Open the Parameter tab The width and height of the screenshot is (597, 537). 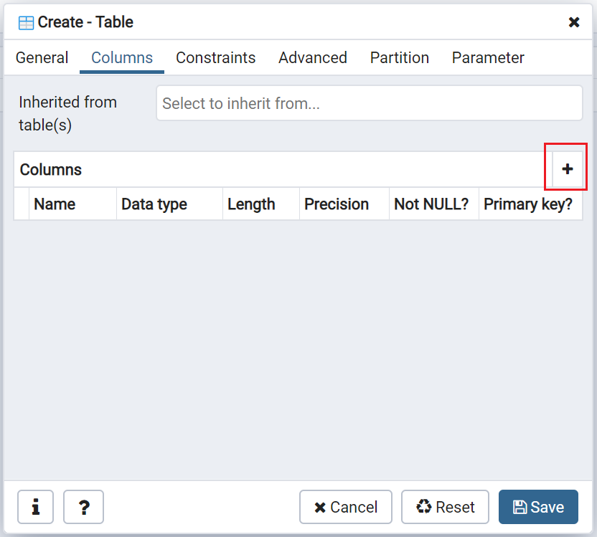(488, 58)
